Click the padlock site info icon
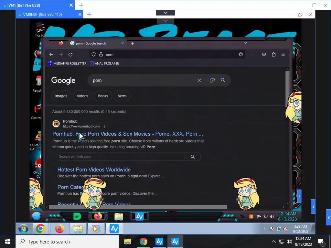The image size is (331, 248). 101,54
